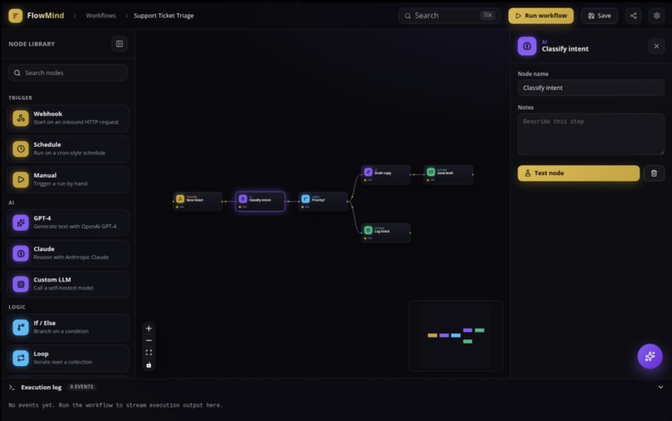Image resolution: width=672 pixels, height=421 pixels.
Task: Click 'Start on an inbound HTTP request' text
Action: 76,123
